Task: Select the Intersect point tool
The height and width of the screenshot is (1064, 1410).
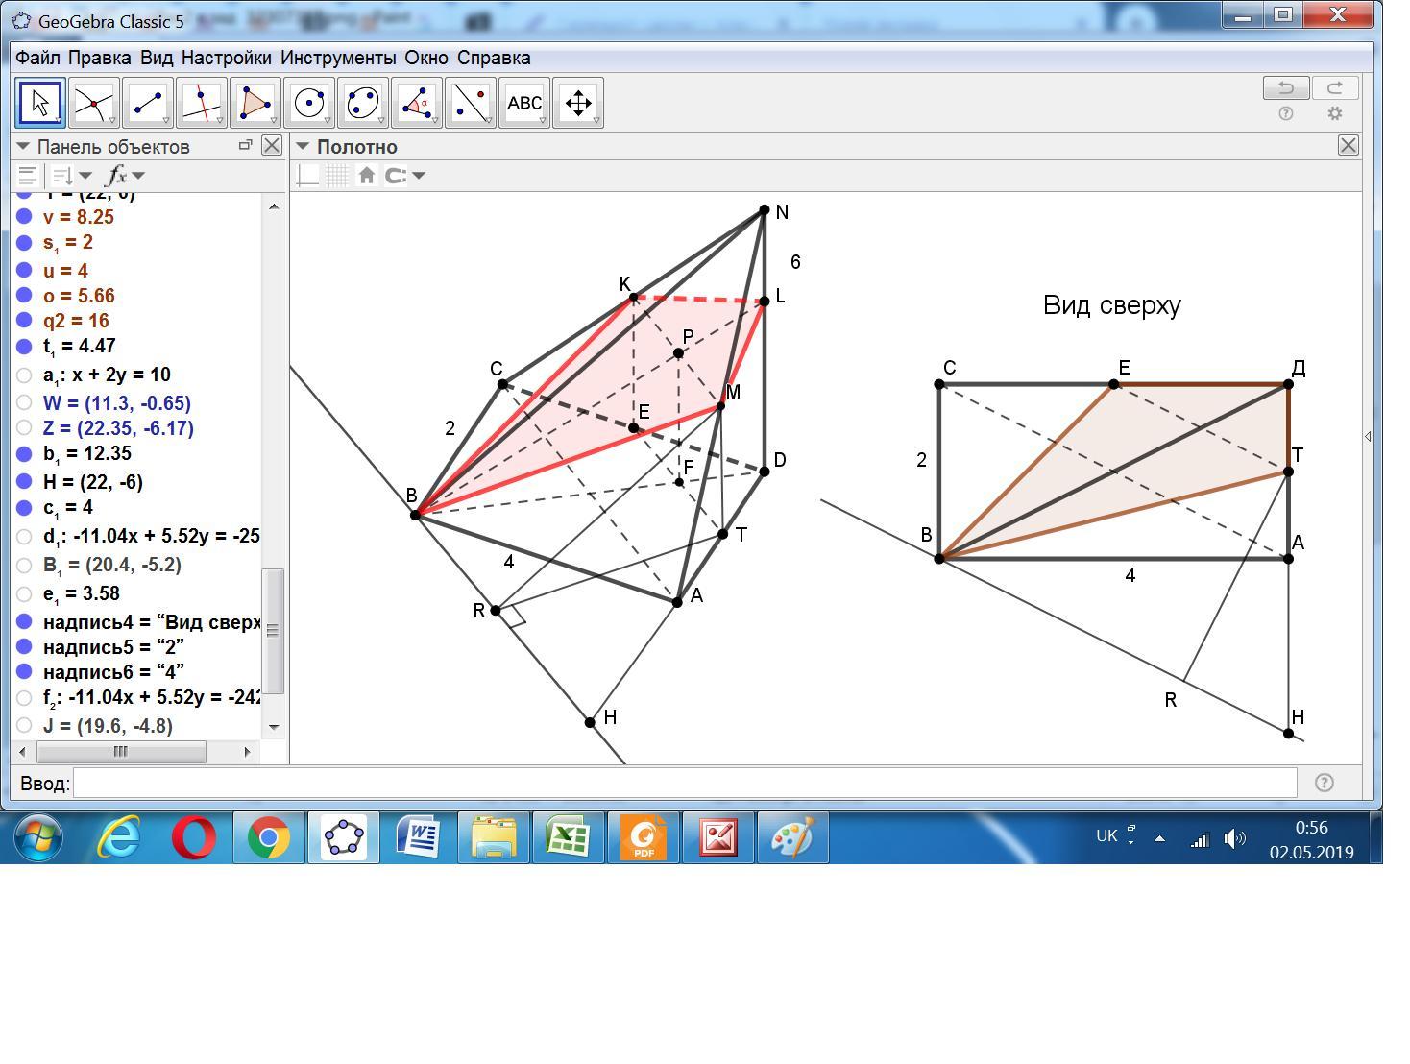Action: pos(94,103)
